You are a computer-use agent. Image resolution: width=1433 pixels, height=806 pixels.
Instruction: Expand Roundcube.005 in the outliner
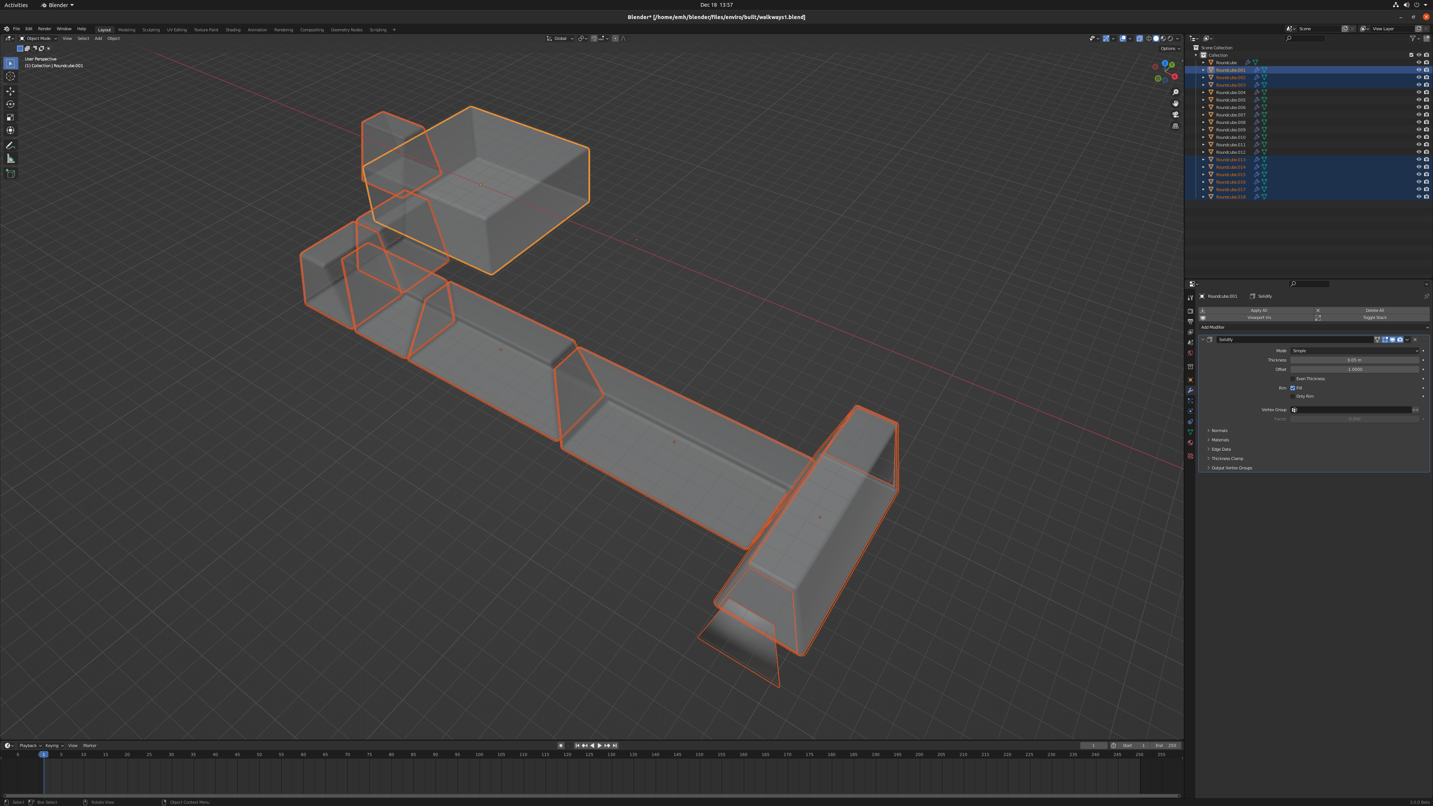(1203, 100)
